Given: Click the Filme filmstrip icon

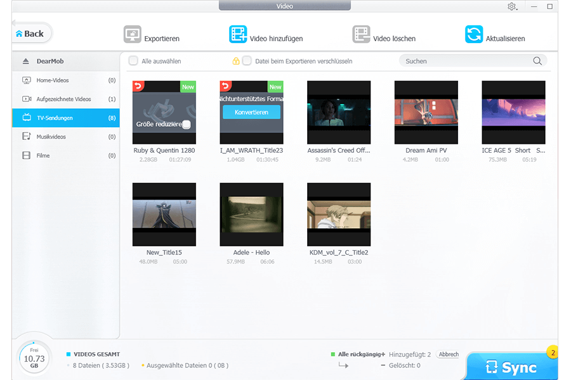Looking at the screenshot, I should [x=27, y=155].
